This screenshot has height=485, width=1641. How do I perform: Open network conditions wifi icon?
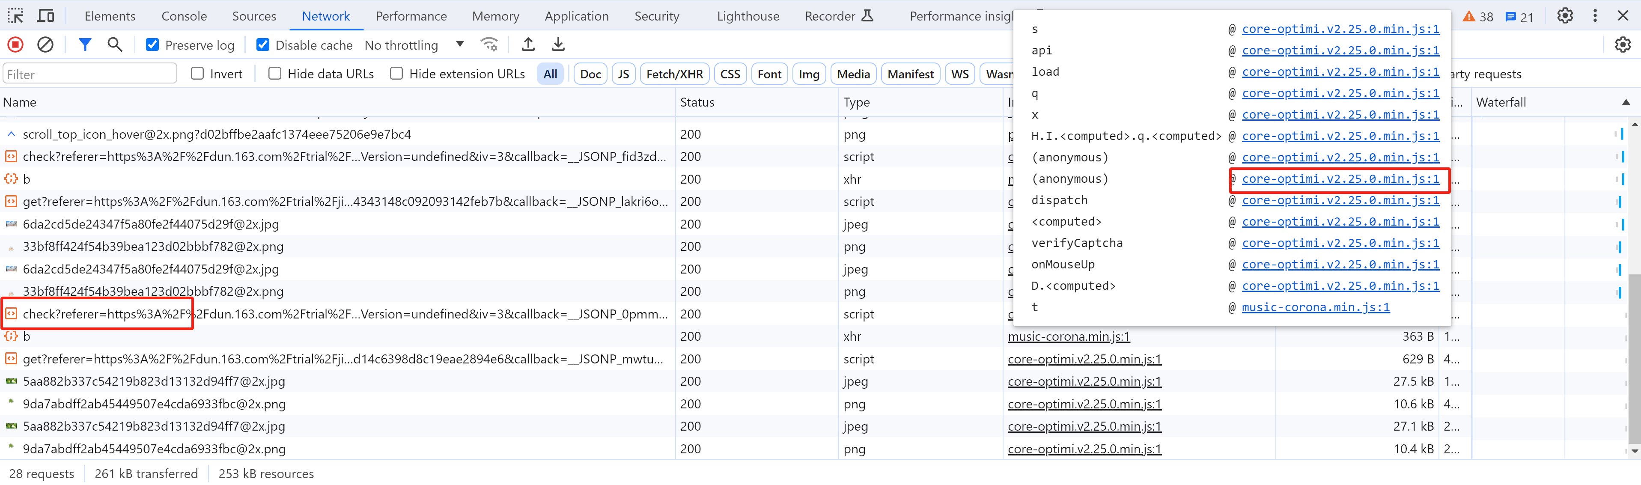coord(489,45)
